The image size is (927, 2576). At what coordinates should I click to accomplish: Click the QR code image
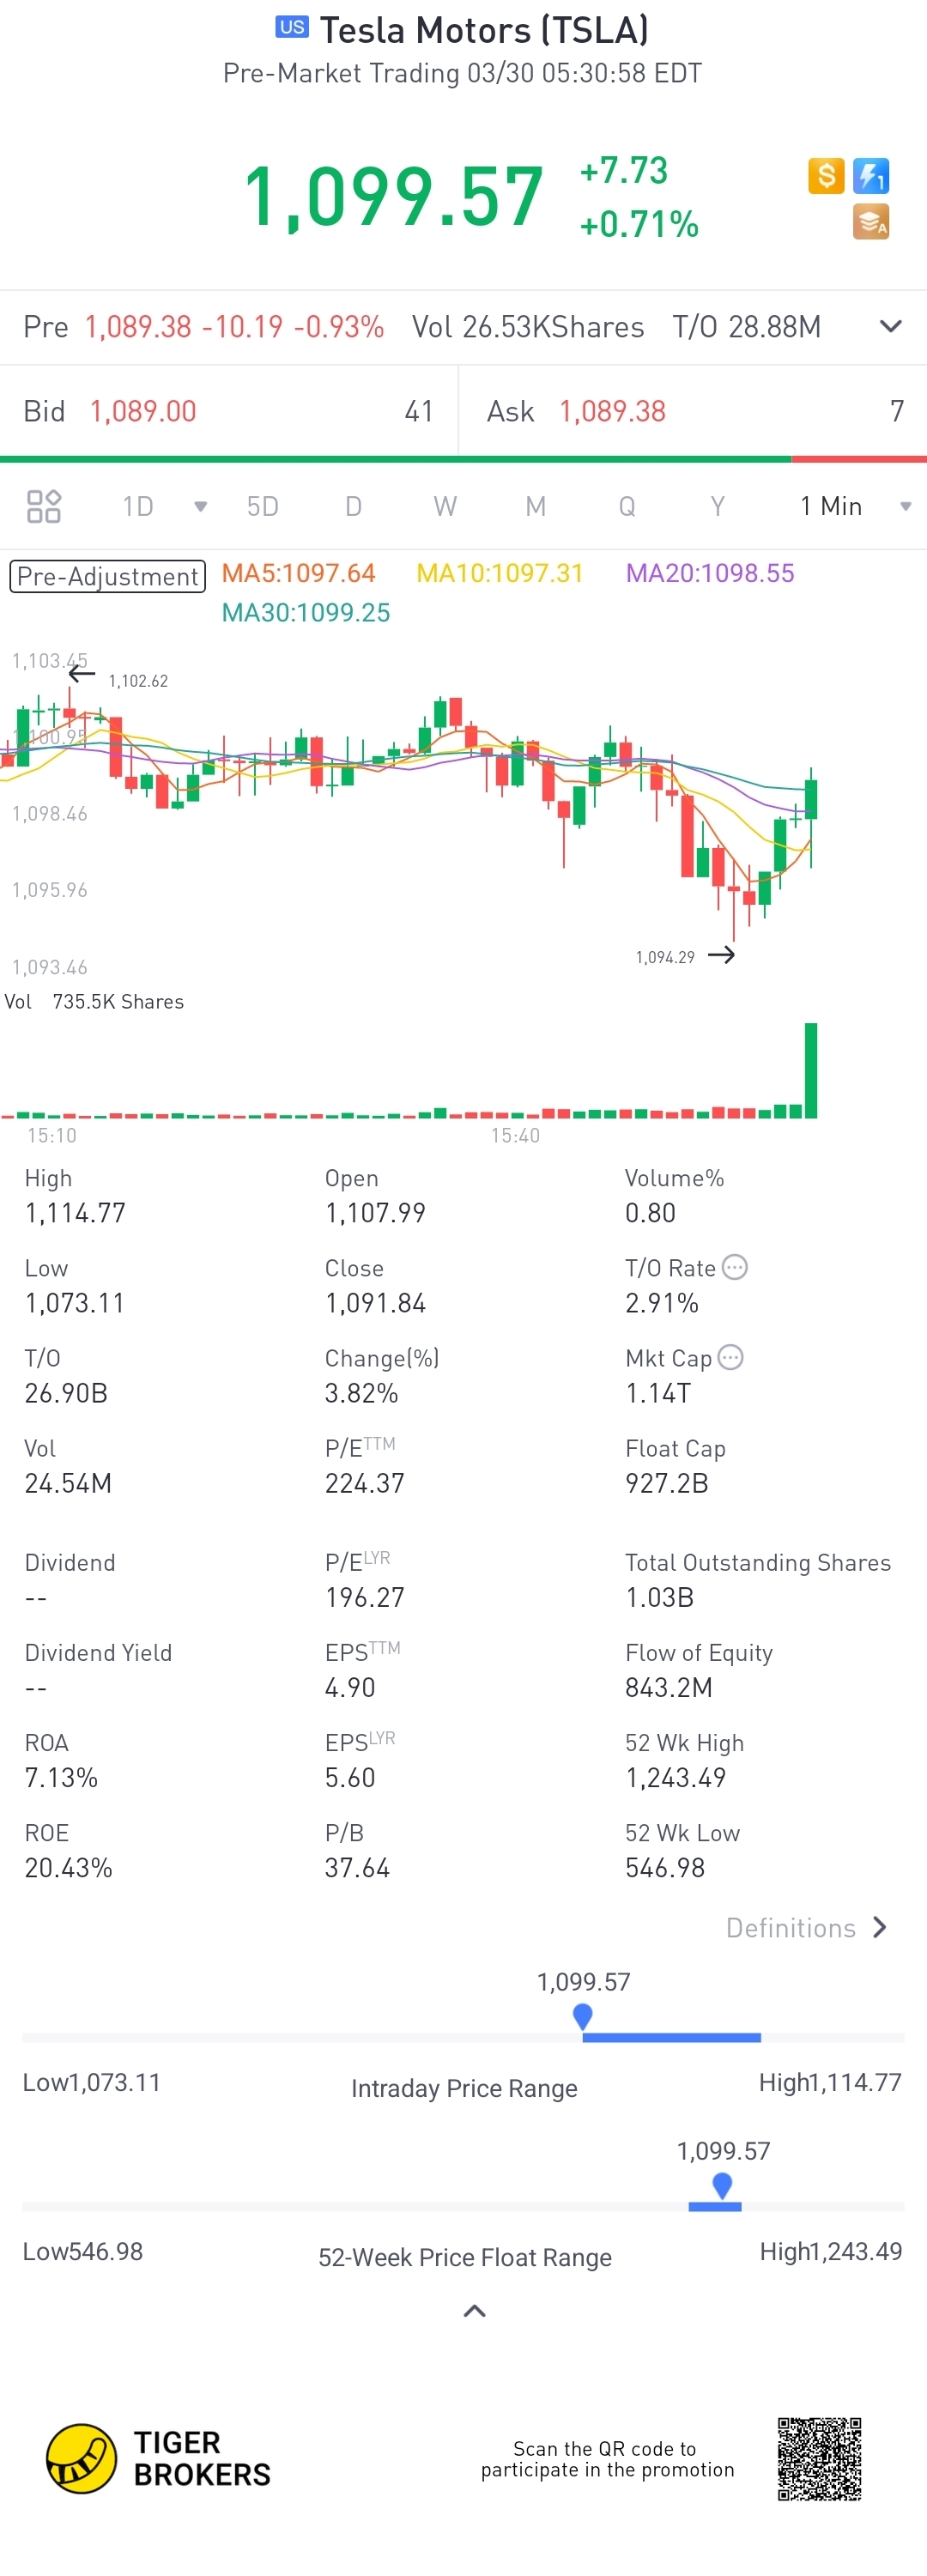tap(819, 2458)
